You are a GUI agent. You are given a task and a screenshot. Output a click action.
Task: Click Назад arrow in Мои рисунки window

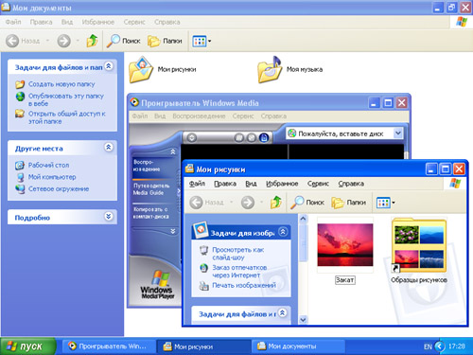[x=196, y=203]
